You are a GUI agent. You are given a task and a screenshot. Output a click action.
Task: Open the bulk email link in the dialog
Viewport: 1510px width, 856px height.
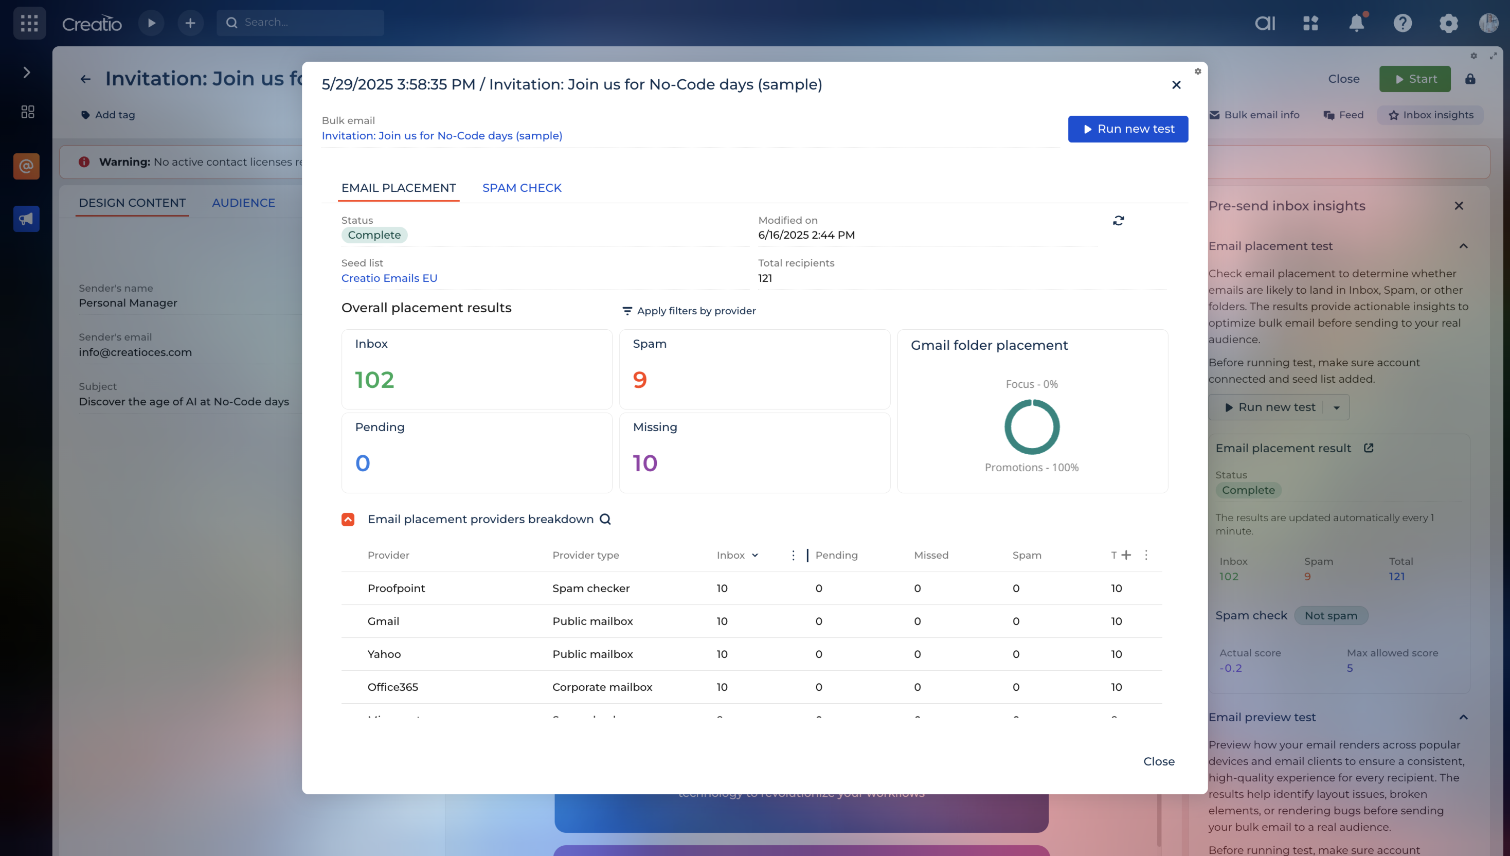tap(441, 136)
